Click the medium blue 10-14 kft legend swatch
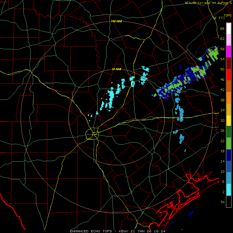This screenshot has height=233, width=233. [229, 166]
